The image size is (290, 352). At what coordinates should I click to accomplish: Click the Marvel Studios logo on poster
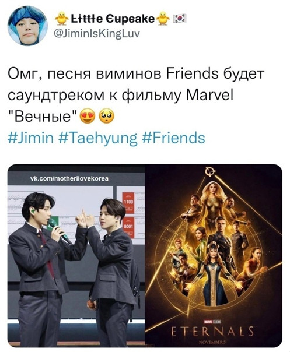212,322
